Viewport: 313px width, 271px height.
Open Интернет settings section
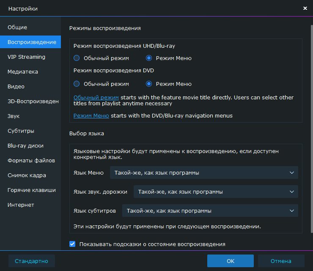pos(30,205)
